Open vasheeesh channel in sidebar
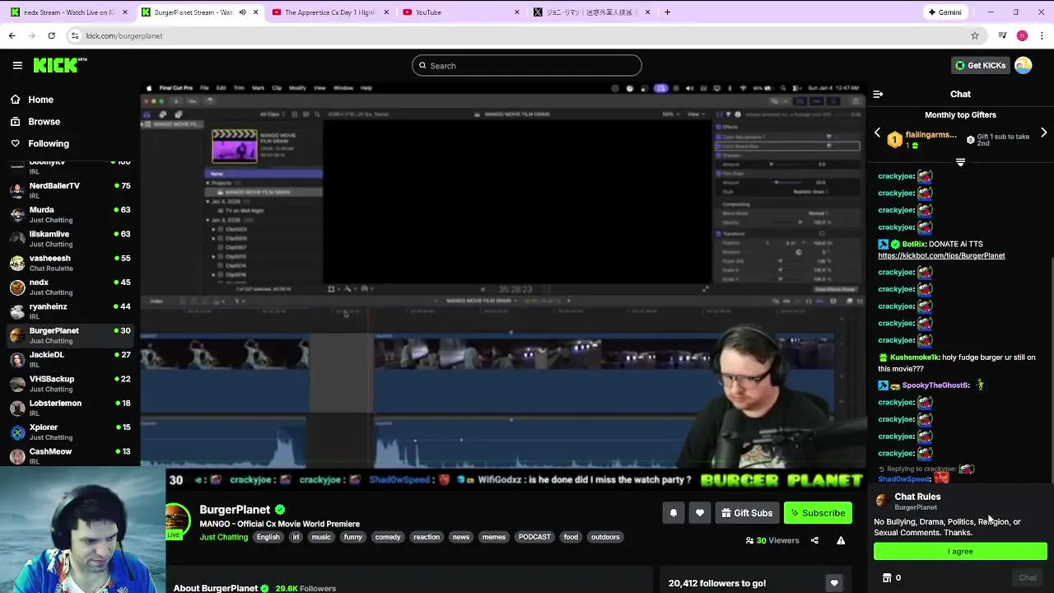The height and width of the screenshot is (593, 1054). 70,263
